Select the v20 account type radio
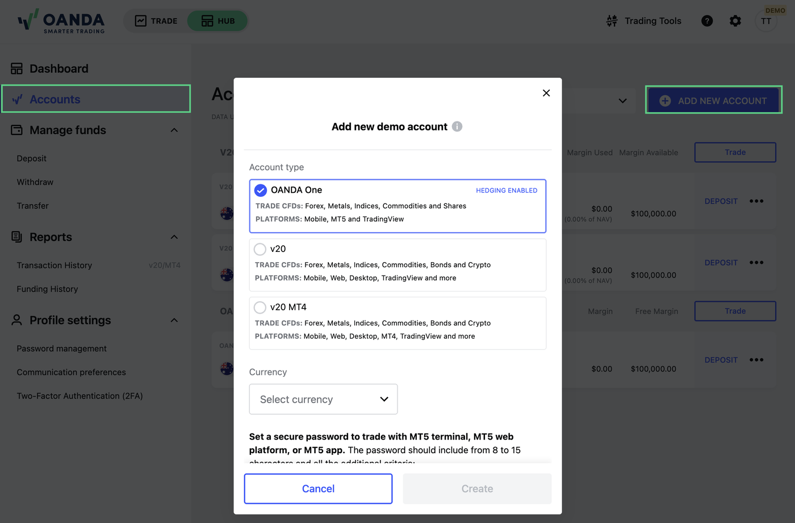The height and width of the screenshot is (523, 795). pos(260,249)
